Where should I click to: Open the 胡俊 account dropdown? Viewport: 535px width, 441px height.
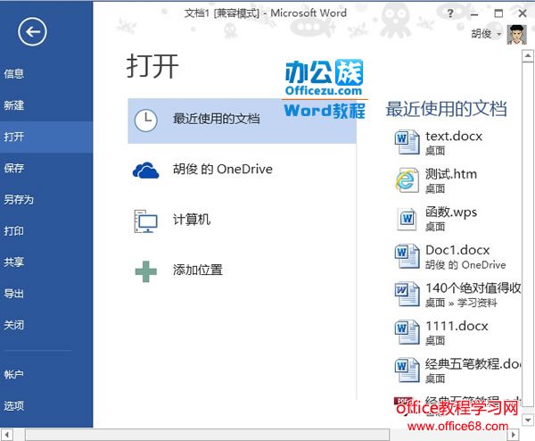click(x=486, y=34)
